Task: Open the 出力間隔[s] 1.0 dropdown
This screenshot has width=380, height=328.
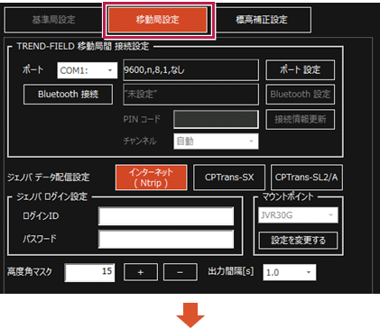Action: pyautogui.click(x=290, y=272)
